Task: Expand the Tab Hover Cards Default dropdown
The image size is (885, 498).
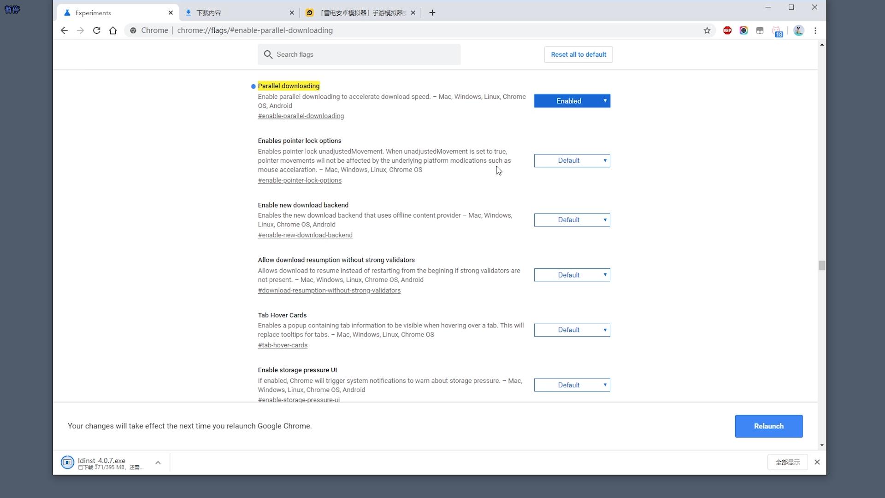Action: point(572,330)
